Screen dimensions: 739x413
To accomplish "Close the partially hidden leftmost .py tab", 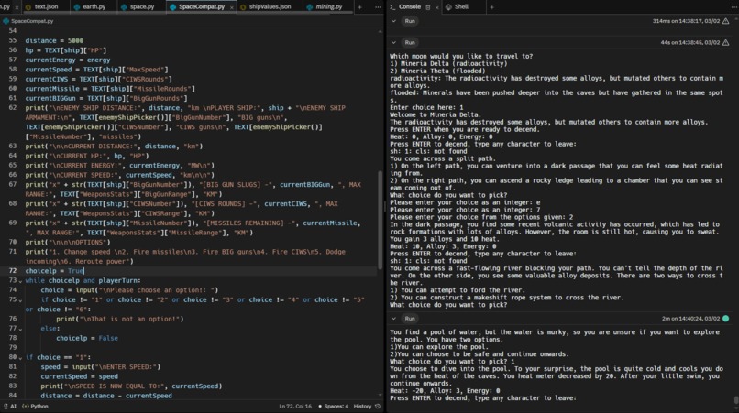I will pyautogui.click(x=17, y=7).
